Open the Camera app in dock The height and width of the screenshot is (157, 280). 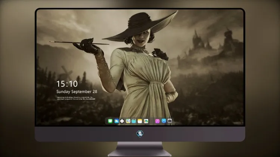tap(169, 121)
